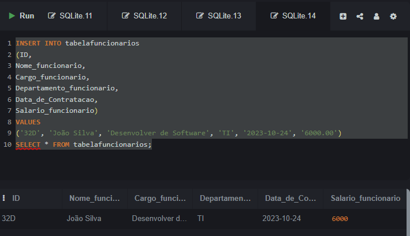Click the edit icon on SQLite.12 tab
This screenshot has width=410, height=236.
pos(126,16)
